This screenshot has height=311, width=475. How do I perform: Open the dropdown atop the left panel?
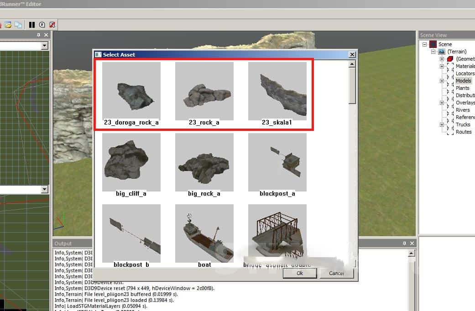point(44,46)
